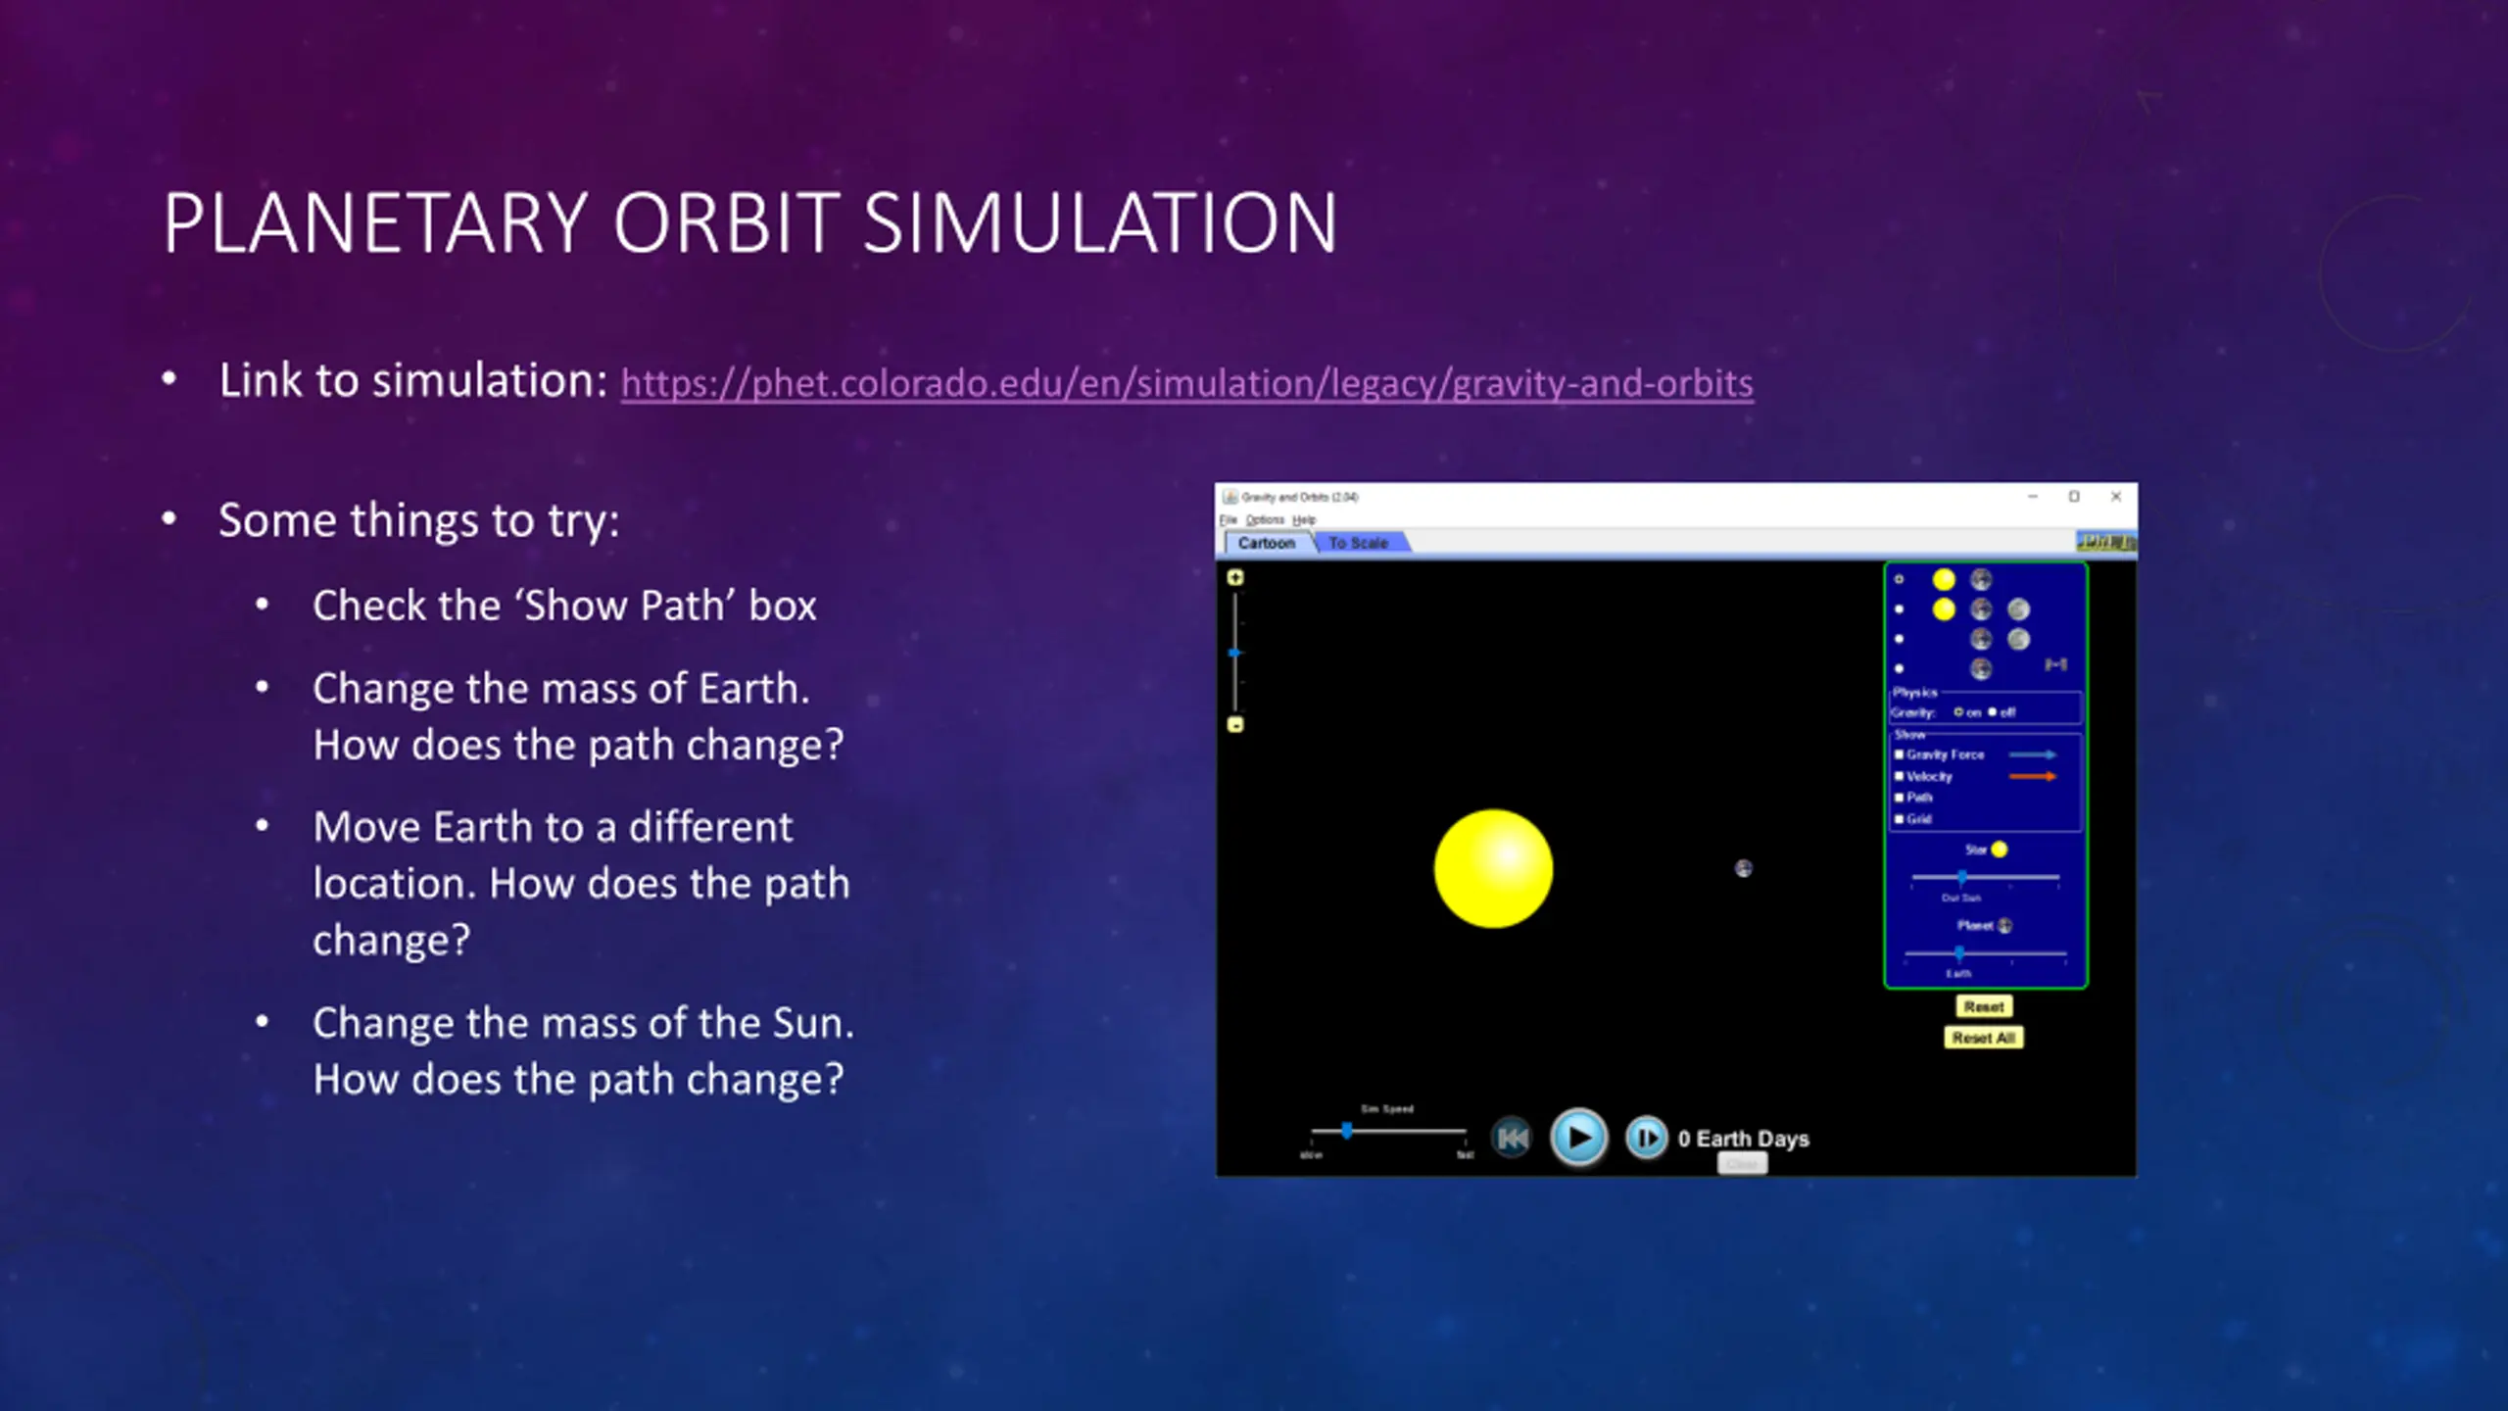Turn gravity off with the radio button

coord(1993,712)
